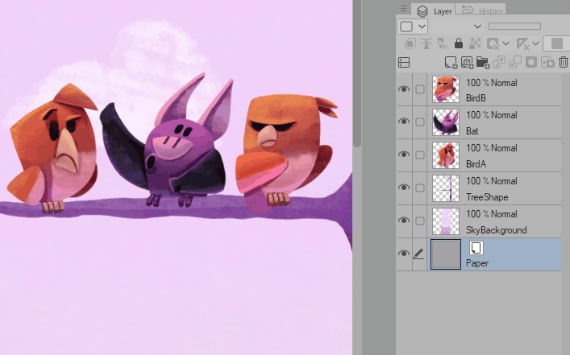Check the selection box for BirdA layer
Image resolution: width=570 pixels, height=355 pixels.
pyautogui.click(x=419, y=155)
